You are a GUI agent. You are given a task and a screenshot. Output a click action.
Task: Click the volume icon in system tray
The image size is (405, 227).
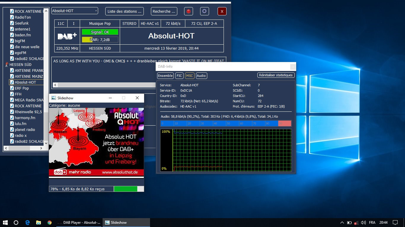coord(363,223)
